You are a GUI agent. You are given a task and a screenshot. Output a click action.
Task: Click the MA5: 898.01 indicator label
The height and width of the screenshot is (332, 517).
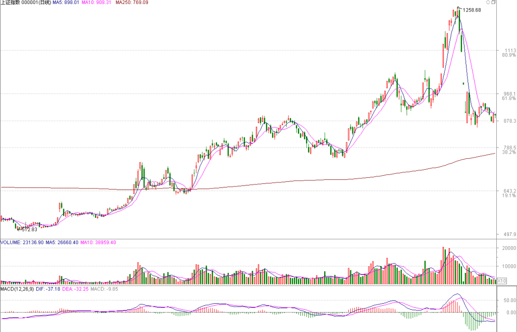pyautogui.click(x=66, y=3)
